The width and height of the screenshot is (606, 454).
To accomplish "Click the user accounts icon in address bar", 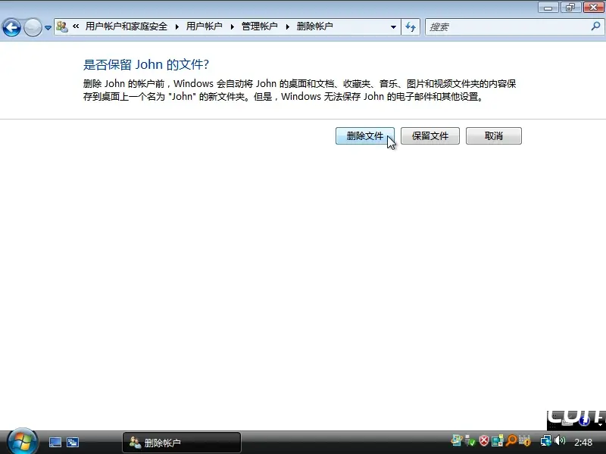I will click(x=62, y=26).
